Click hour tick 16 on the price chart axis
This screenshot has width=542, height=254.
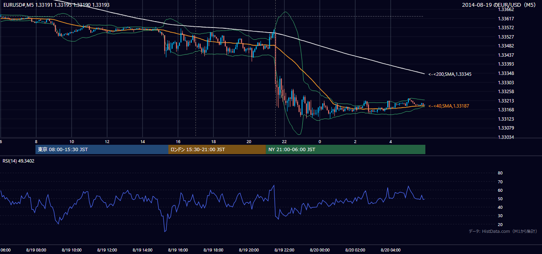click(178, 141)
